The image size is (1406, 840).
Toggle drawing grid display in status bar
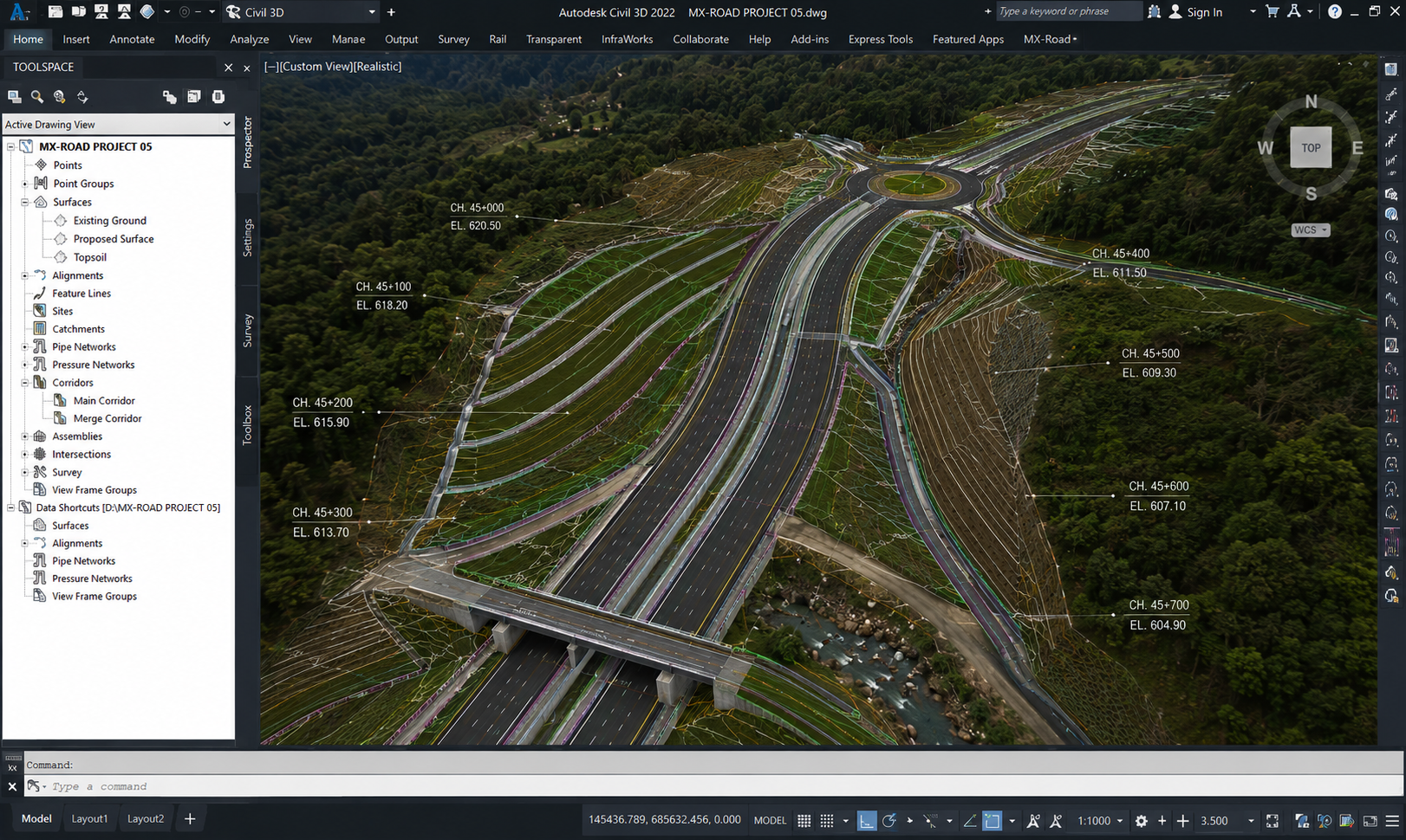804,820
